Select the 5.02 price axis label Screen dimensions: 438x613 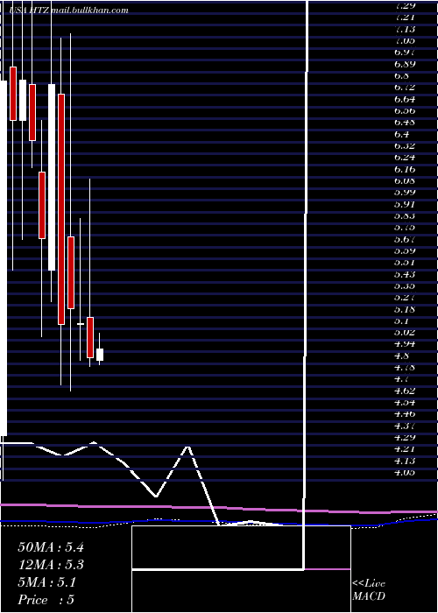tap(405, 332)
